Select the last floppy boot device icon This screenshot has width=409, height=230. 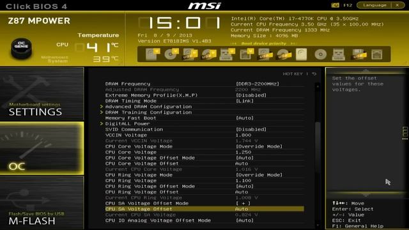pyautogui.click(x=377, y=54)
